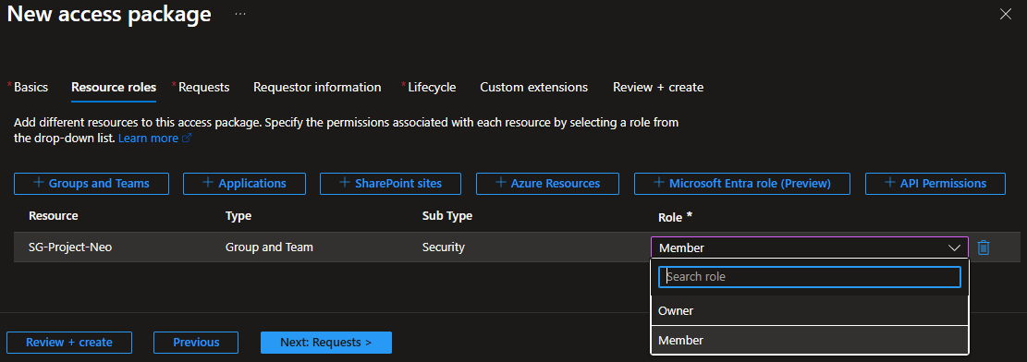The image size is (1027, 362).
Task: Add Microsoft Entra role (Preview)
Action: tap(742, 183)
